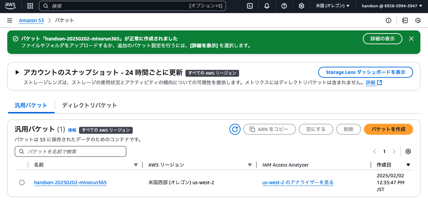This screenshot has width=428, height=206.
Task: Toggle the S3 navigation sidebar hamburger
Action: [x=10, y=20]
